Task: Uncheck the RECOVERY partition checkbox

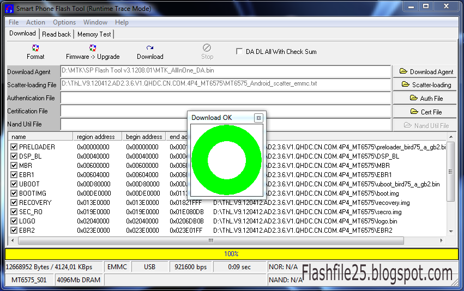Action: 14,203
